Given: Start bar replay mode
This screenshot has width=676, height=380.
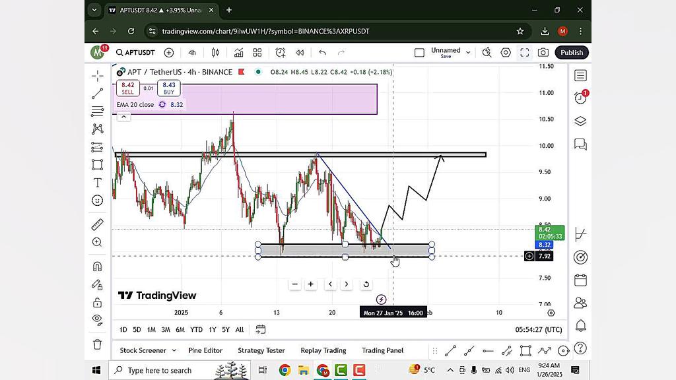Looking at the screenshot, I should click(x=300, y=53).
